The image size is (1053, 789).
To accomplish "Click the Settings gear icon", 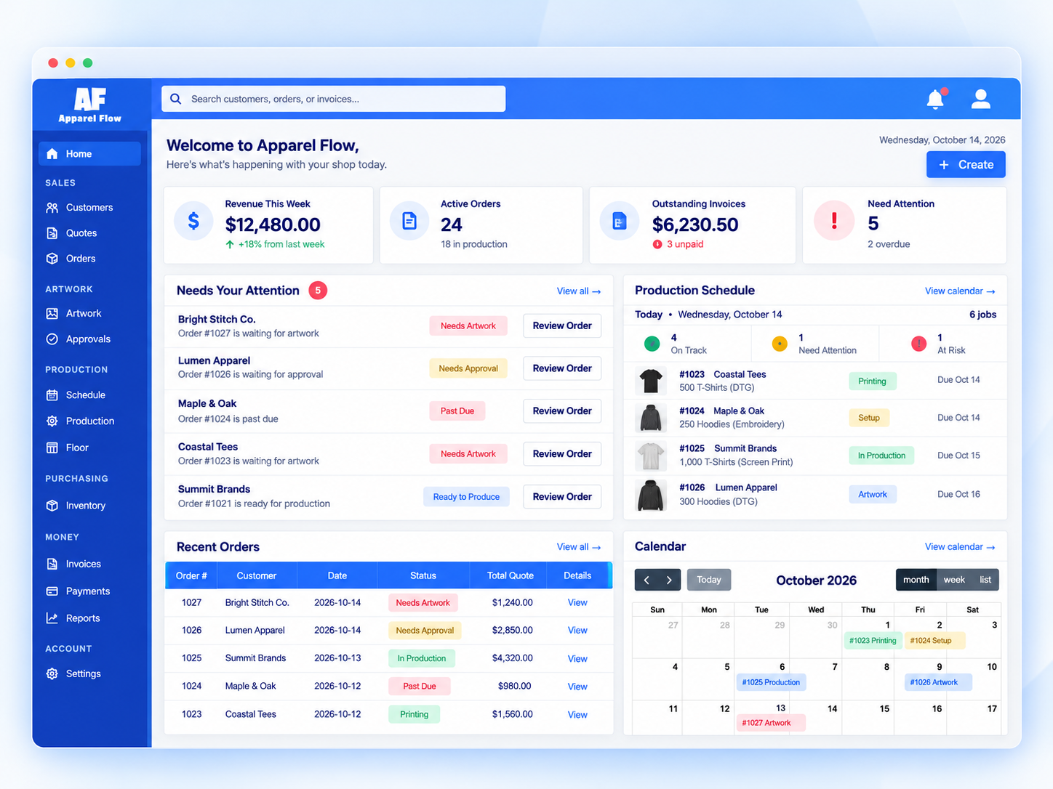I will pos(52,674).
